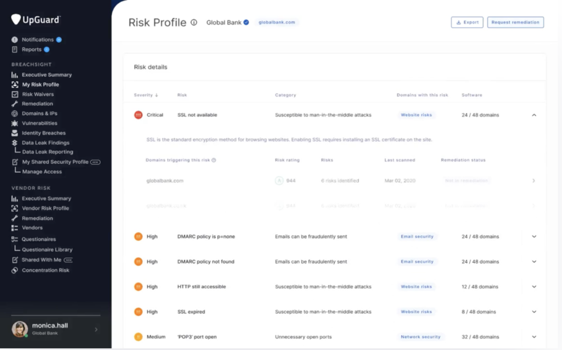562x350 pixels.
Task: Select the Vendors icon in the sidebar
Action: (13, 228)
